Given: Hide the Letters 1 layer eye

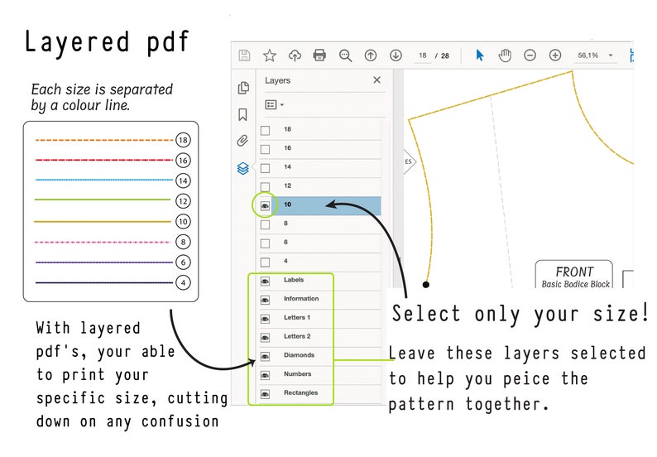Looking at the screenshot, I should pos(265,319).
